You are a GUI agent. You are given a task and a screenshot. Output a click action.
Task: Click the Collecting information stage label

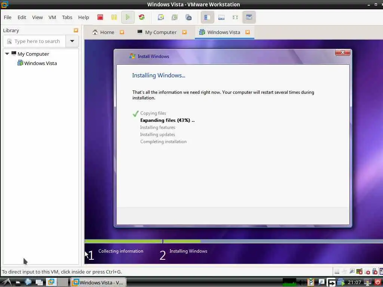click(121, 251)
